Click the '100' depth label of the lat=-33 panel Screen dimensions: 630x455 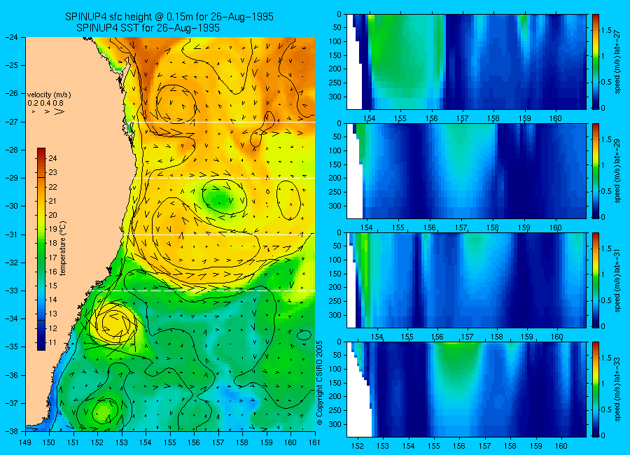point(335,369)
